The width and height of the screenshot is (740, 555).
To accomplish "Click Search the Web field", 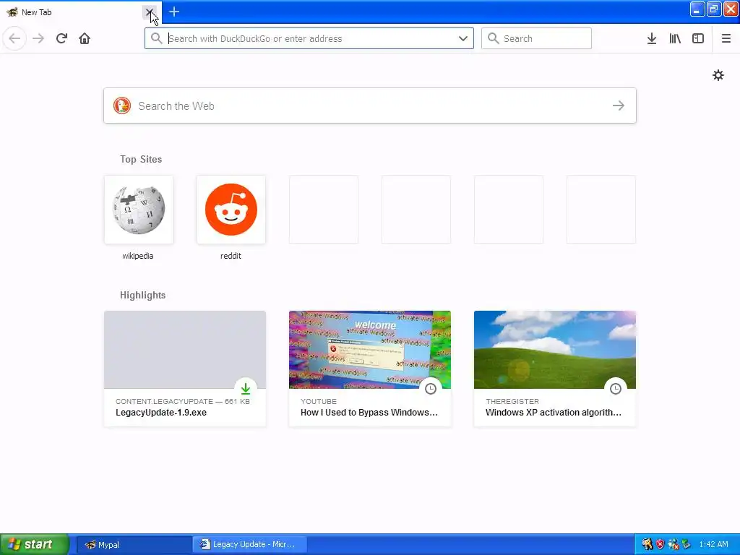I will (x=370, y=106).
